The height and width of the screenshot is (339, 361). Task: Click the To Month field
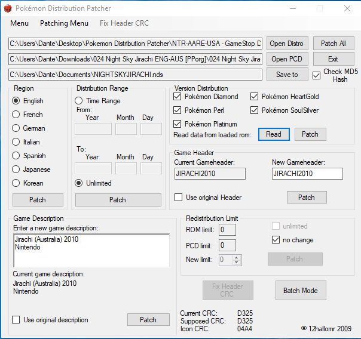click(x=126, y=168)
